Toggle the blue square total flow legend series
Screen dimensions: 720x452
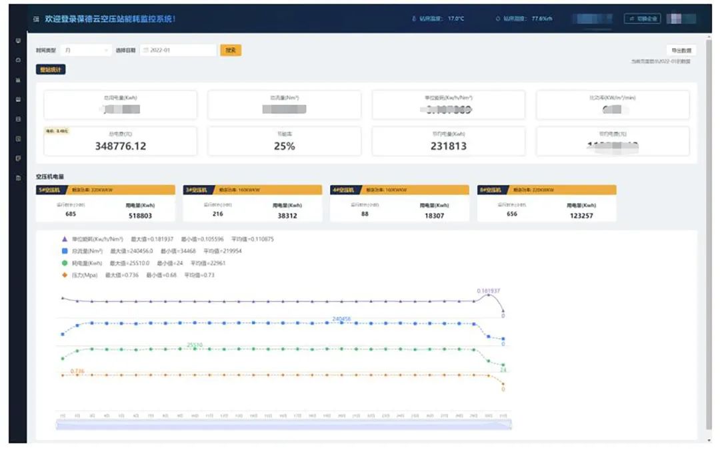(65, 251)
